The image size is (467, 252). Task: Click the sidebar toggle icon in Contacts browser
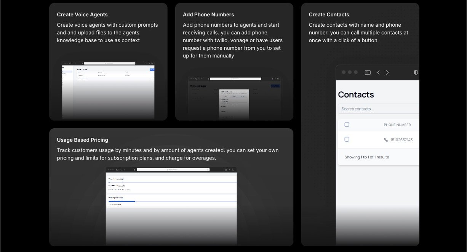pyautogui.click(x=368, y=73)
